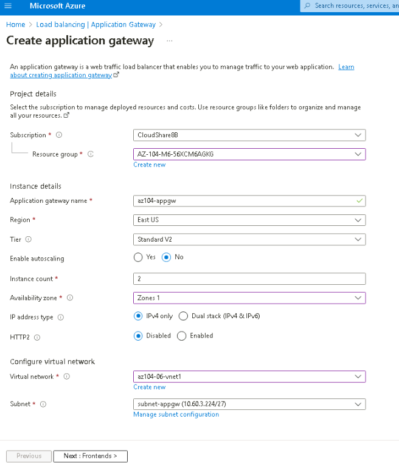Open Manage subnet configuration link
The width and height of the screenshot is (399, 470).
pyautogui.click(x=176, y=414)
